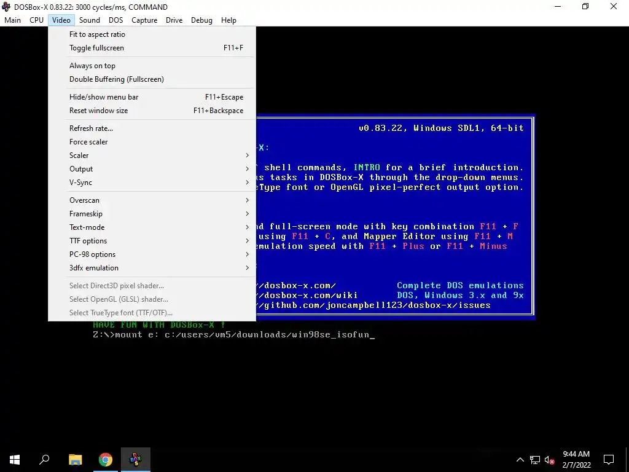Screen dimensions: 629x472
Task: Open the clock showing 9:44 AM
Action: pos(576,460)
